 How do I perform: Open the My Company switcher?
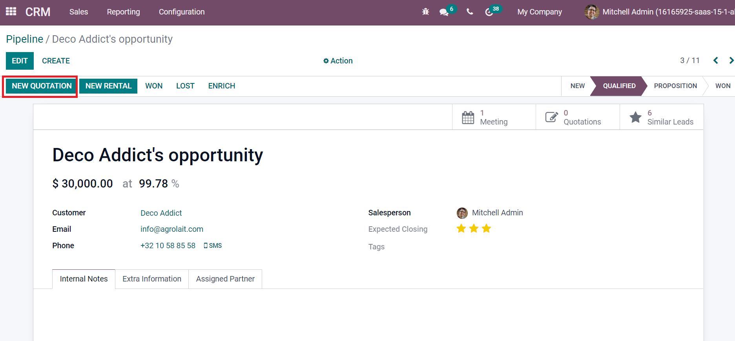pos(540,12)
